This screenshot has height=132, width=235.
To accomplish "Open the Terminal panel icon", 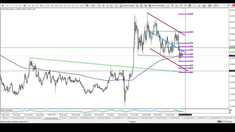I will 112,5.
